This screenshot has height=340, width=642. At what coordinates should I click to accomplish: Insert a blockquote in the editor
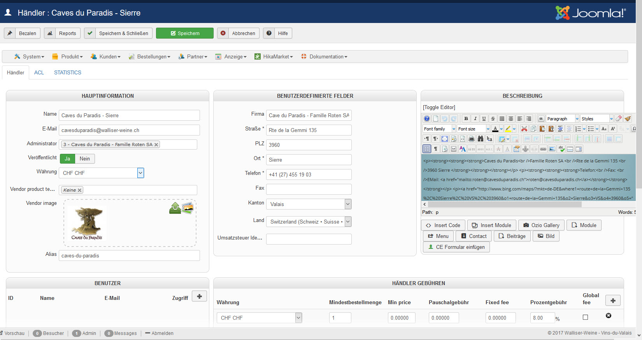click(541, 118)
